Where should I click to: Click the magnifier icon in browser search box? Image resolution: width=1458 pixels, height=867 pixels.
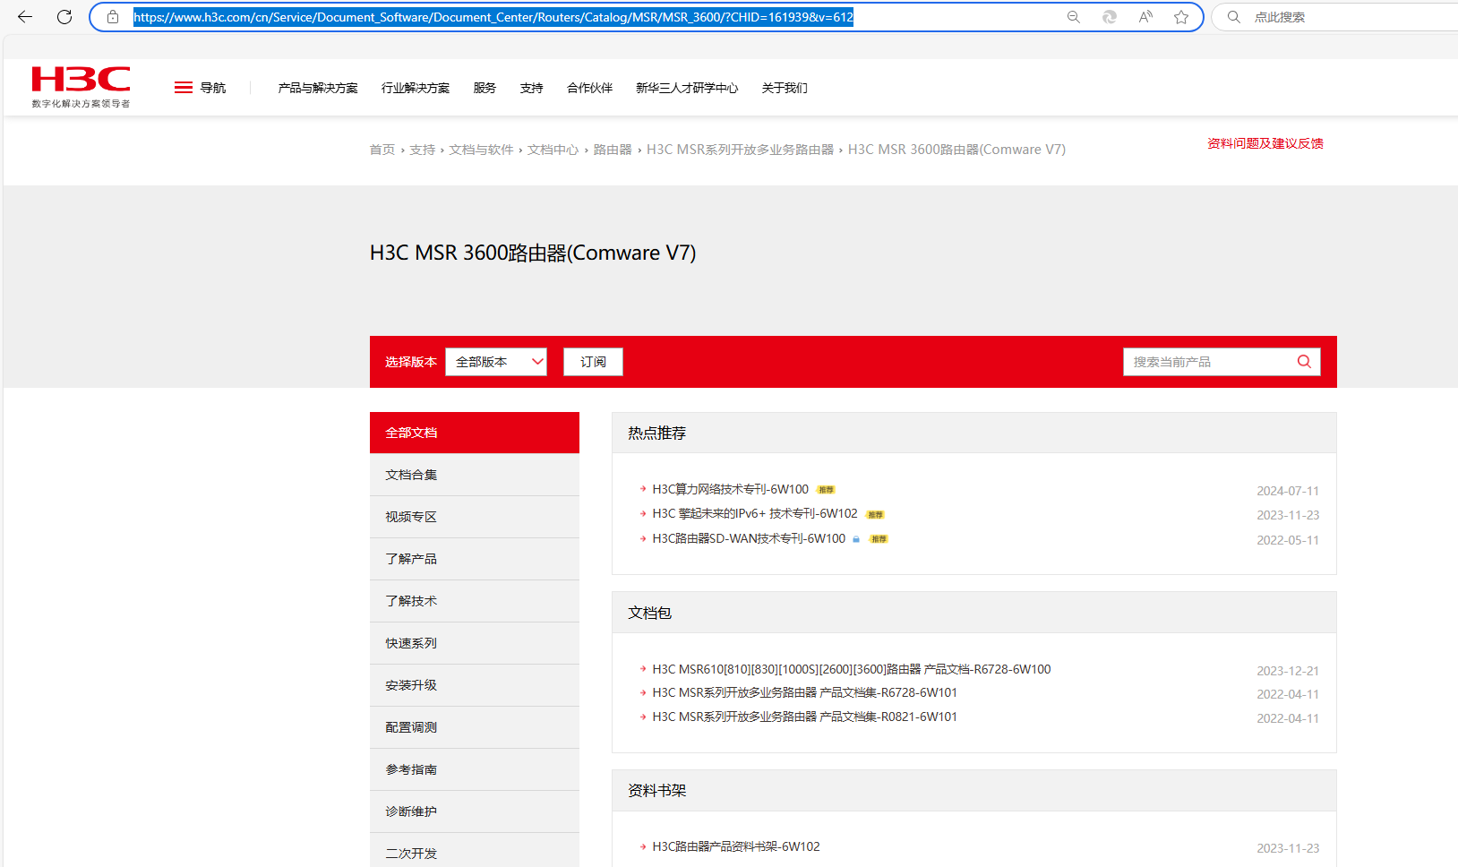[x=1234, y=17]
